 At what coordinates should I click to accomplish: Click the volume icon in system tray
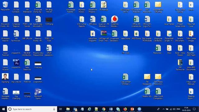[174, 109]
